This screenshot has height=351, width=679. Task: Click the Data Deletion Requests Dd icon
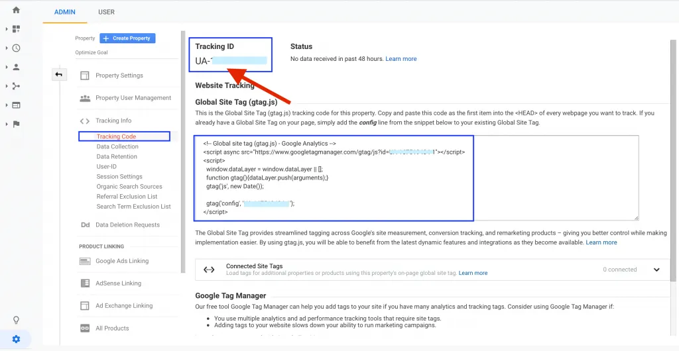click(x=85, y=225)
